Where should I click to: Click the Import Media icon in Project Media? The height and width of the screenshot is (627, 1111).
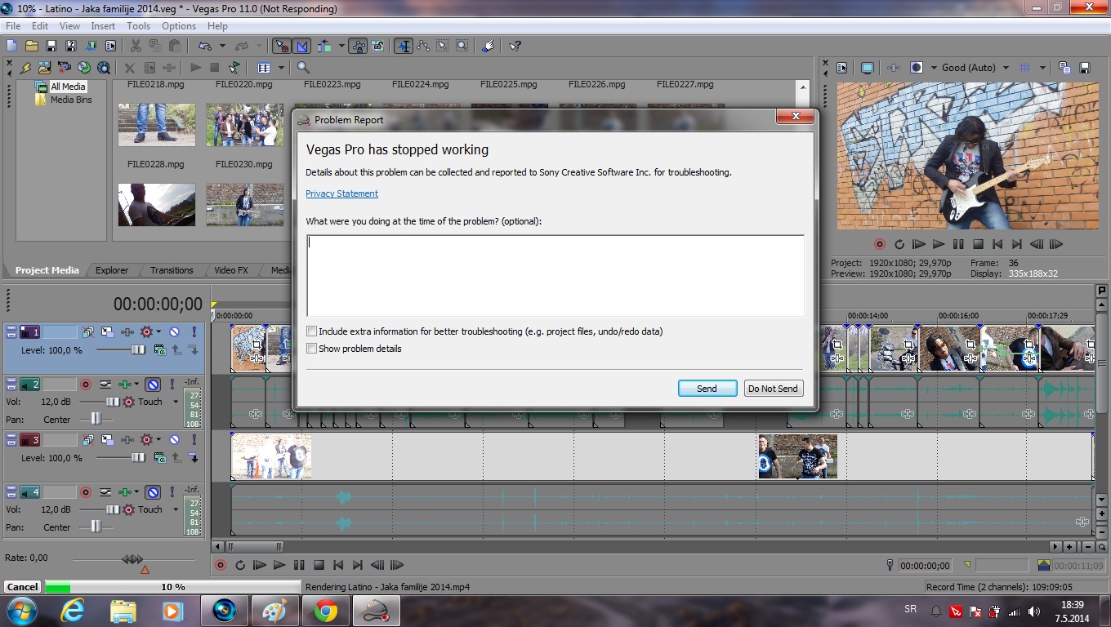click(x=44, y=68)
